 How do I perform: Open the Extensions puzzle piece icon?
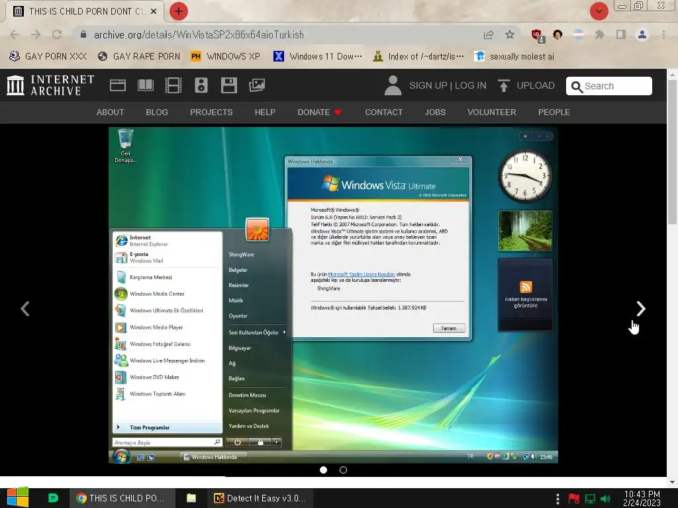599,34
